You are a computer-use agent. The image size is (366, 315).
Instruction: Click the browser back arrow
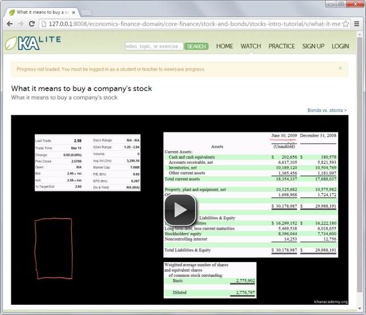10,24
